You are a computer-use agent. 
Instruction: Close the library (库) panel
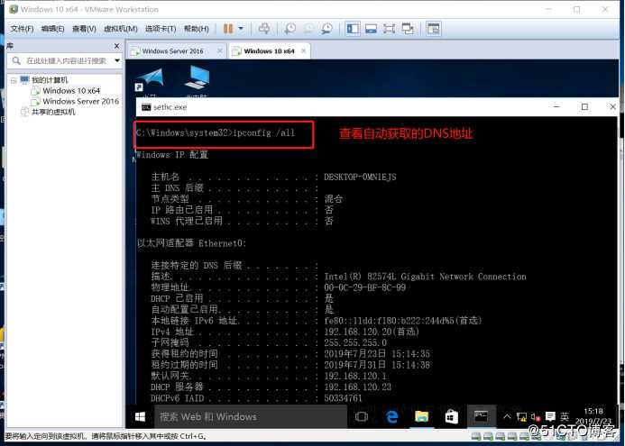(x=116, y=46)
